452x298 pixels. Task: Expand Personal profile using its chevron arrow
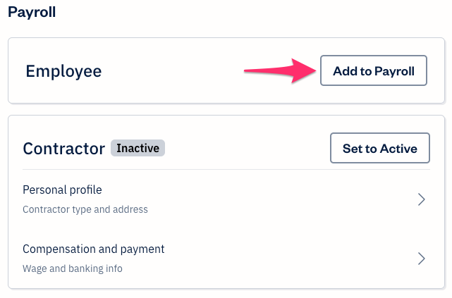421,199
